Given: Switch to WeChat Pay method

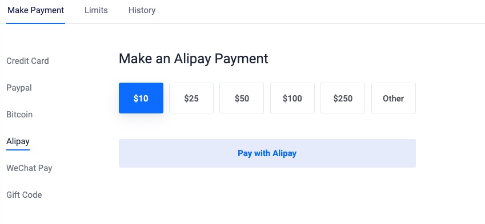Looking at the screenshot, I should coord(29,168).
